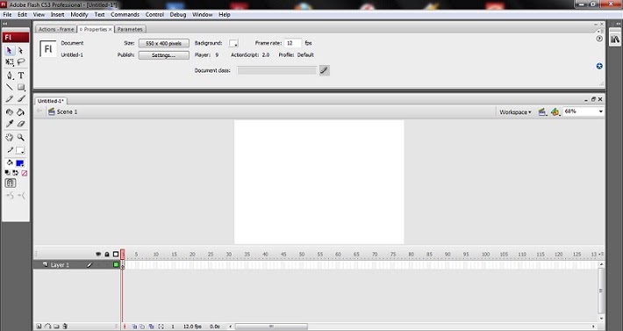Click the timeline horizontal scrollbar thumb
Image resolution: width=623 pixels, height=331 pixels.
pyautogui.click(x=271, y=327)
